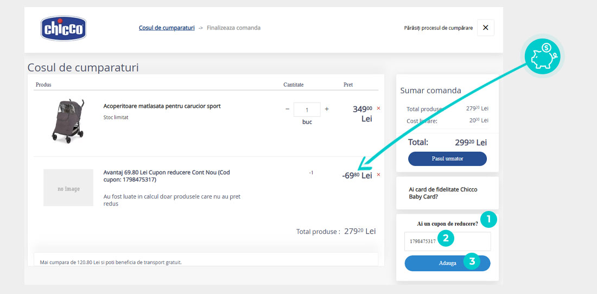Click the 'Ai un cupon de reducere?' heading
This screenshot has width=597, height=294.
(447, 223)
